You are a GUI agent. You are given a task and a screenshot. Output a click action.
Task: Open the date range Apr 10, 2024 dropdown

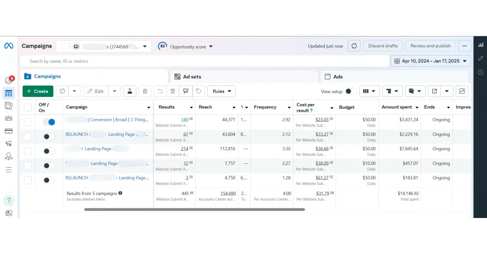[431, 61]
